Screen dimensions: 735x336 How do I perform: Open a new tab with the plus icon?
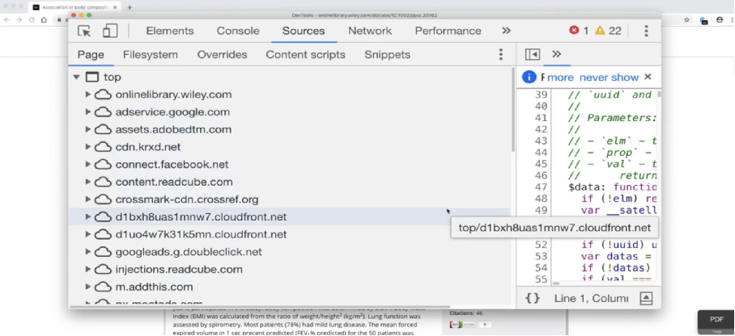130,7
